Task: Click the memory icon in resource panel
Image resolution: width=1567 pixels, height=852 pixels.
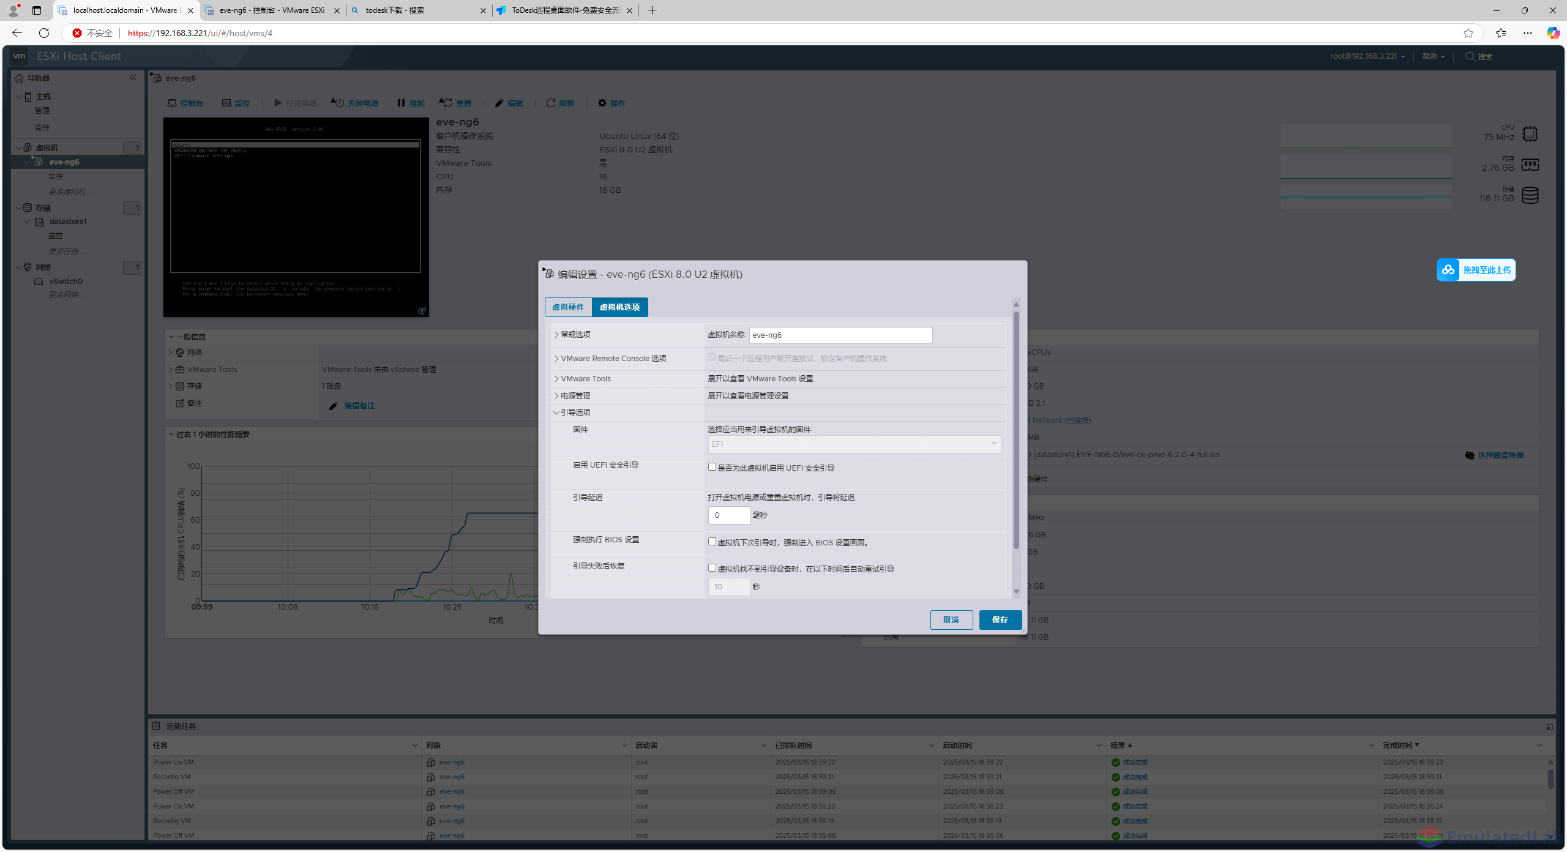Action: tap(1530, 165)
